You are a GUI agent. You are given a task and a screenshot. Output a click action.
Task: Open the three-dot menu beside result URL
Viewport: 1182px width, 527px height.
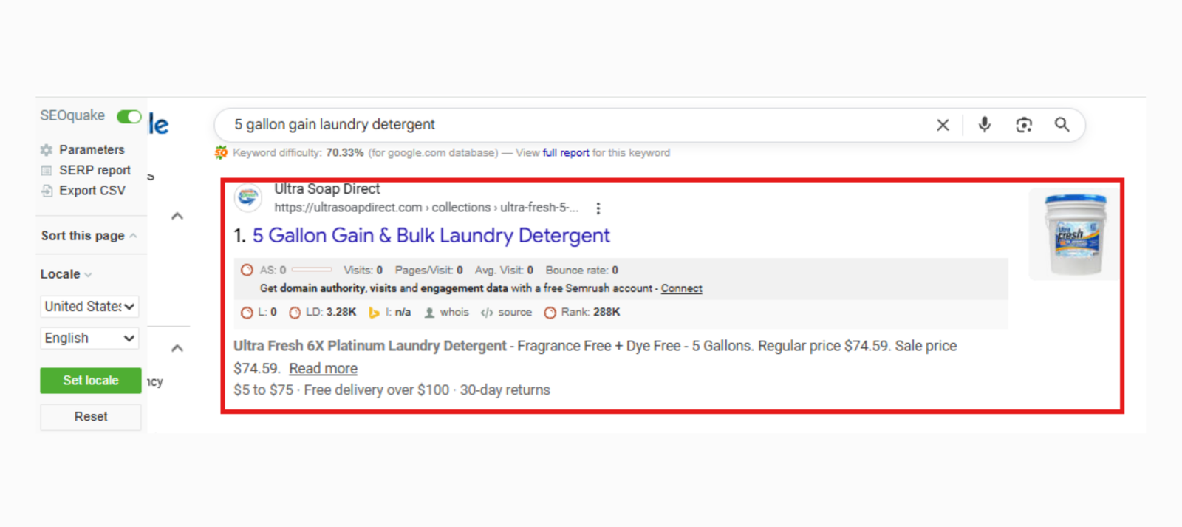[598, 208]
